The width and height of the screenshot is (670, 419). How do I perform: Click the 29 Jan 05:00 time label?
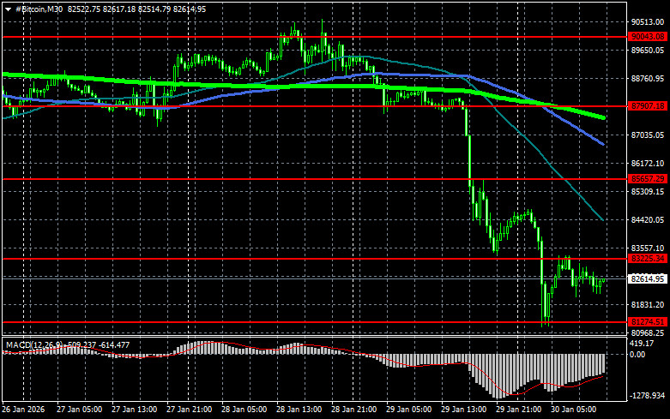(x=409, y=410)
